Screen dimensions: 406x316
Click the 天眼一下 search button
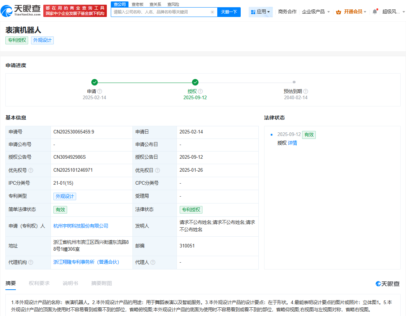click(229, 12)
